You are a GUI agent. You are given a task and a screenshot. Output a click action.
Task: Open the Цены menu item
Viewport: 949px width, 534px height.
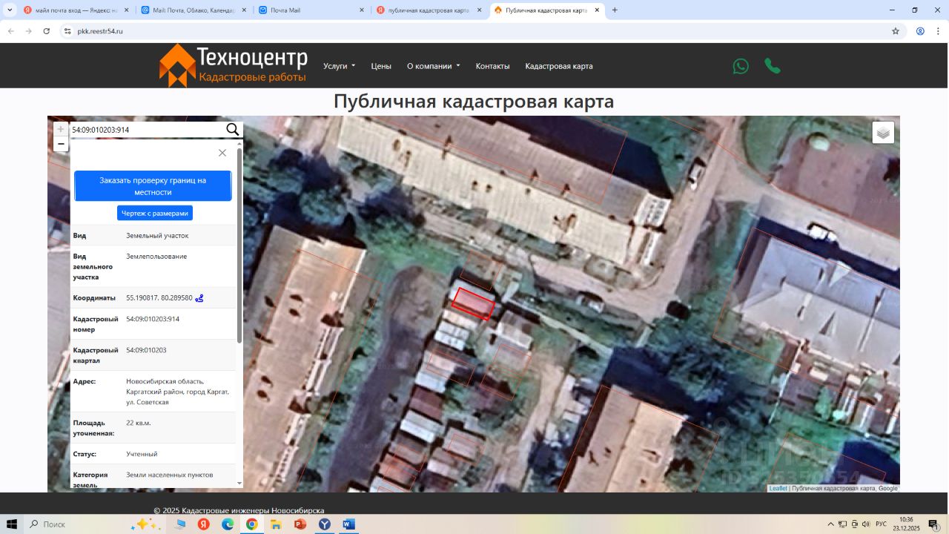click(x=381, y=66)
